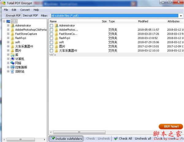Expand the soft tree node
Viewport: 184px width, 142px height.
click(8, 42)
